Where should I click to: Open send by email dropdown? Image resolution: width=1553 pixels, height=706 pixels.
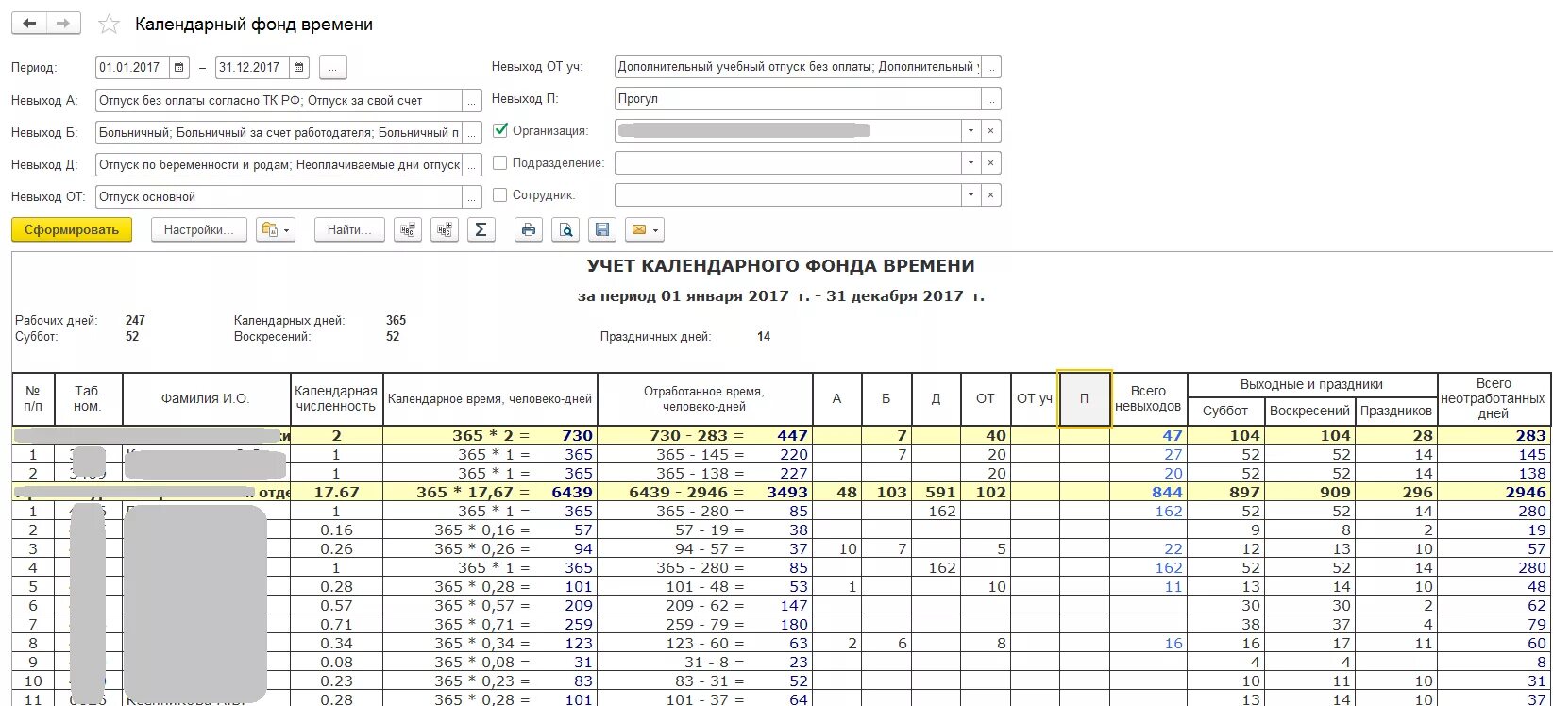pos(644,229)
